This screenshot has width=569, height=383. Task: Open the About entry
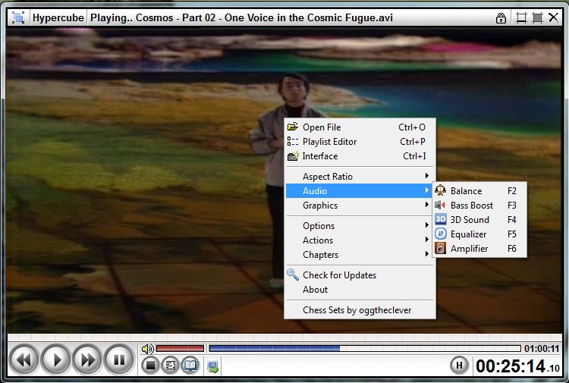point(360,290)
